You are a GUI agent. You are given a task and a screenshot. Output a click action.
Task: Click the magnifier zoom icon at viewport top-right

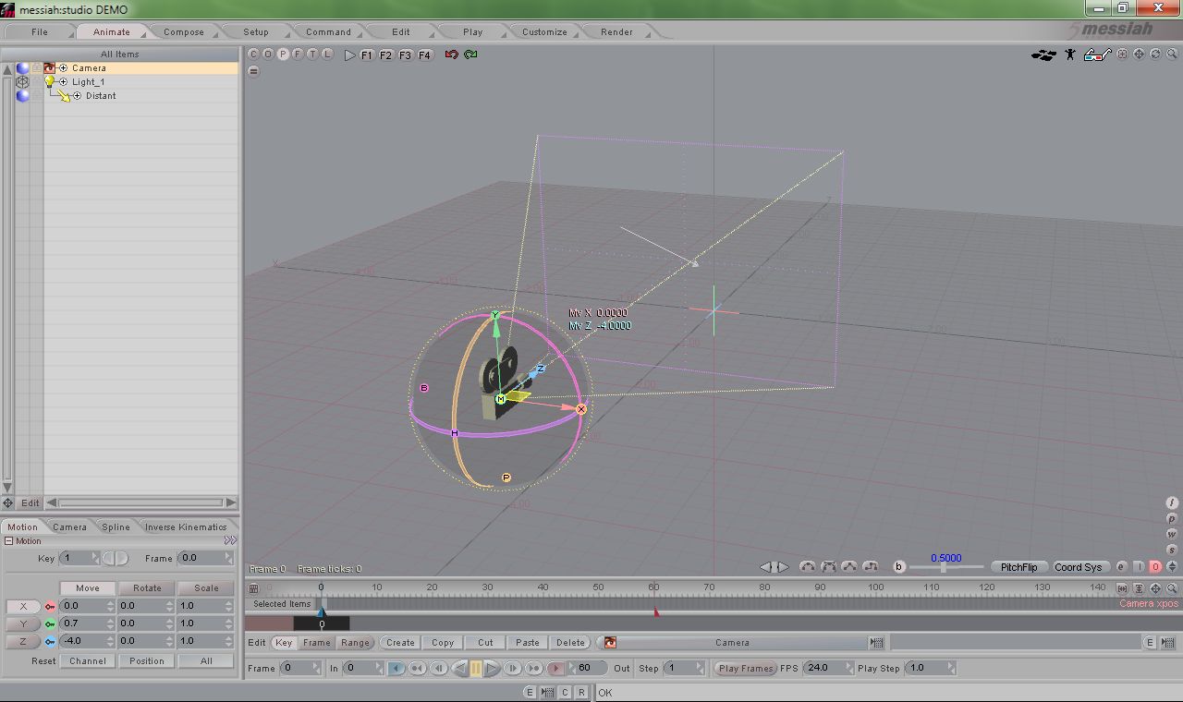pos(1172,54)
